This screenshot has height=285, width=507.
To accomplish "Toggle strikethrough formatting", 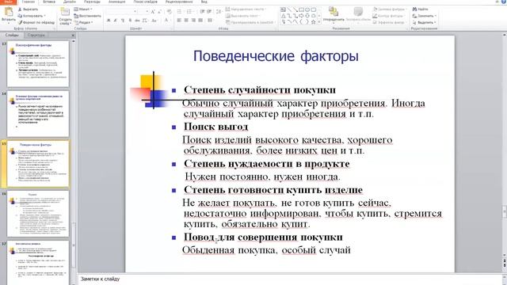I will pos(137,21).
